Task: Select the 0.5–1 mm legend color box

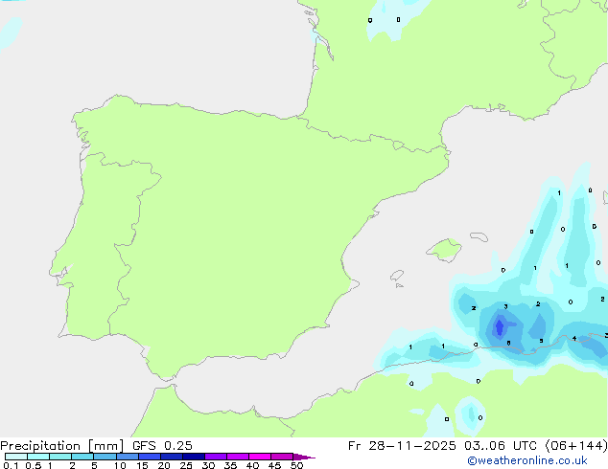Action: pyautogui.click(x=38, y=457)
